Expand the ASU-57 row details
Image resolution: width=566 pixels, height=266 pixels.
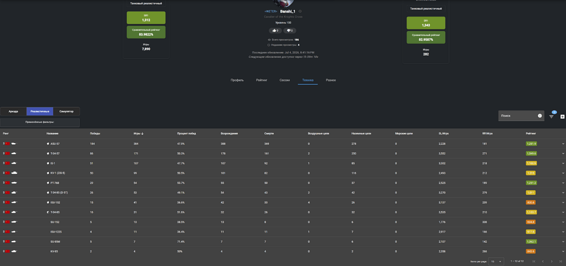tap(563, 144)
